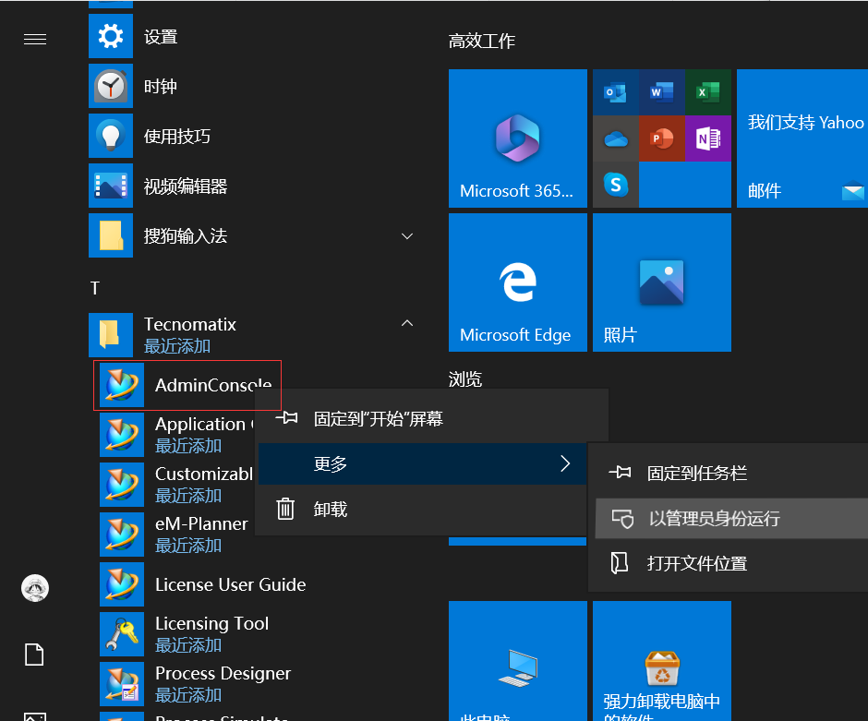Collapse the Tecnomatix folder chevron
Screen dimensions: 868x721
tap(407, 323)
